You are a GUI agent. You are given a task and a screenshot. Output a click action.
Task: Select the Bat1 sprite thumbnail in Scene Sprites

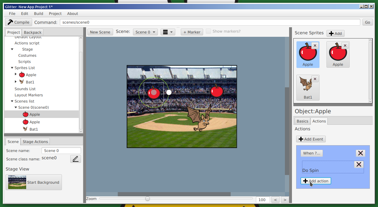point(308,87)
